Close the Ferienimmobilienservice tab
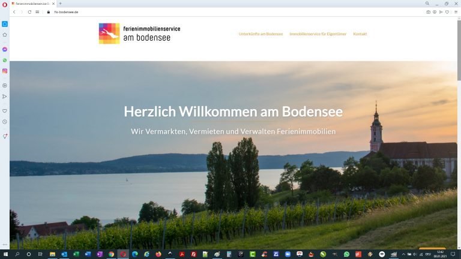This screenshot has width=461, height=259. (x=53, y=4)
